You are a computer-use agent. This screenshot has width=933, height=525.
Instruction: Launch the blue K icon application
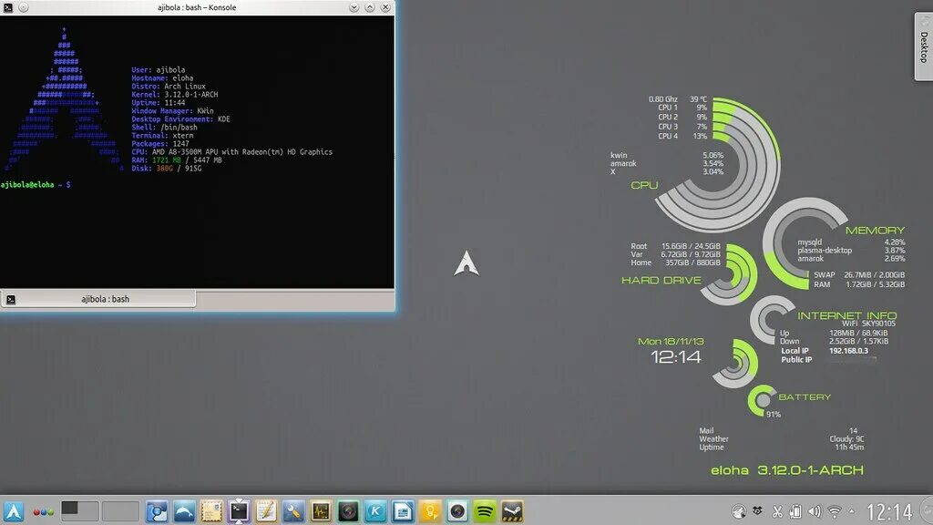pyautogui.click(x=375, y=511)
